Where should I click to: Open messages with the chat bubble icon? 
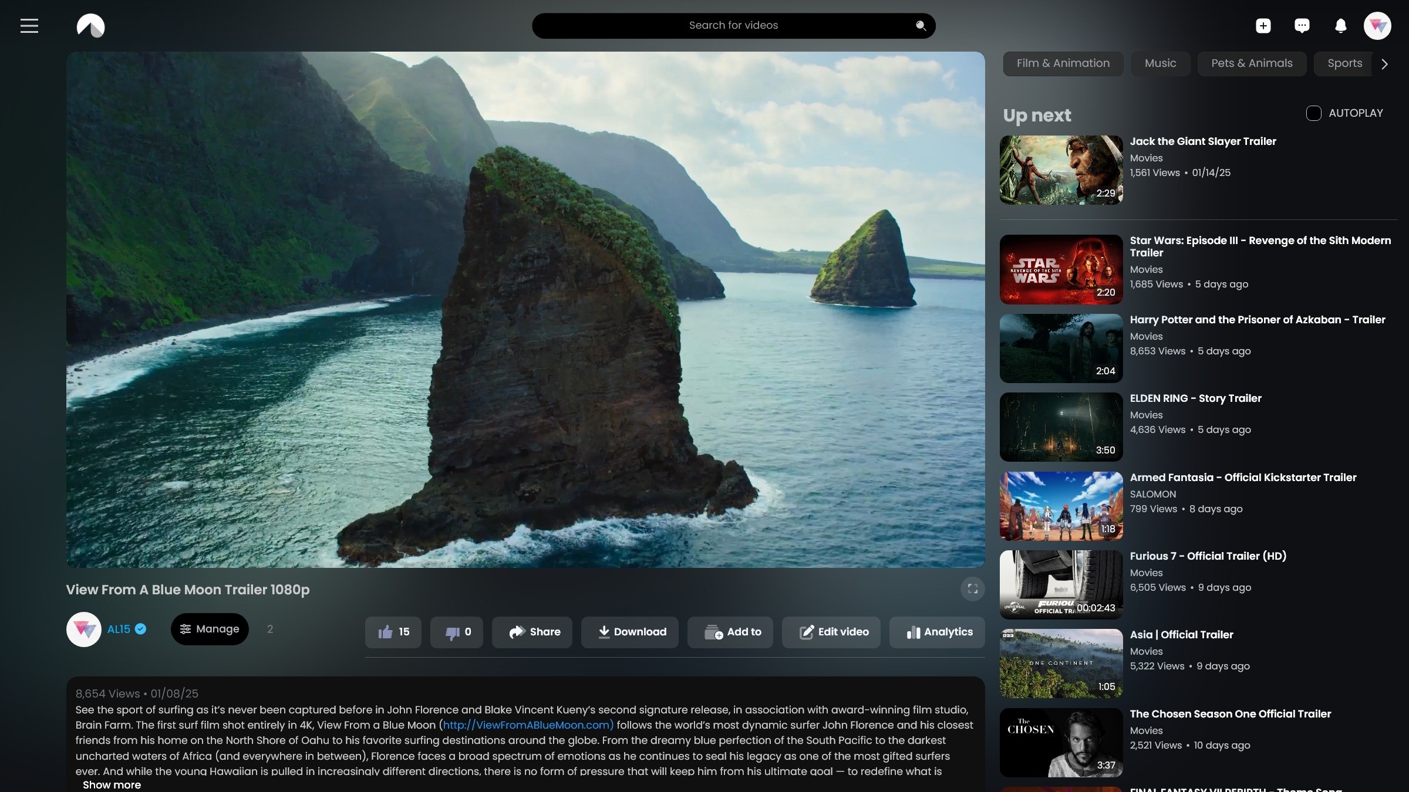pyautogui.click(x=1302, y=25)
